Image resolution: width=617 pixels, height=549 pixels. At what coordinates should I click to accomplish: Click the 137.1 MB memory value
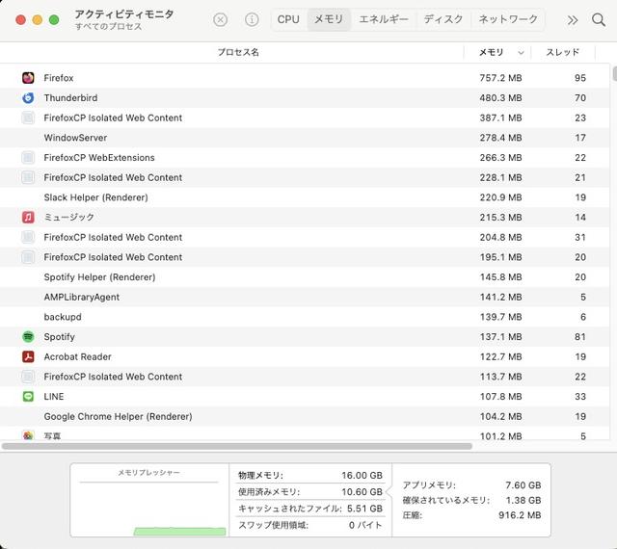tap(500, 337)
